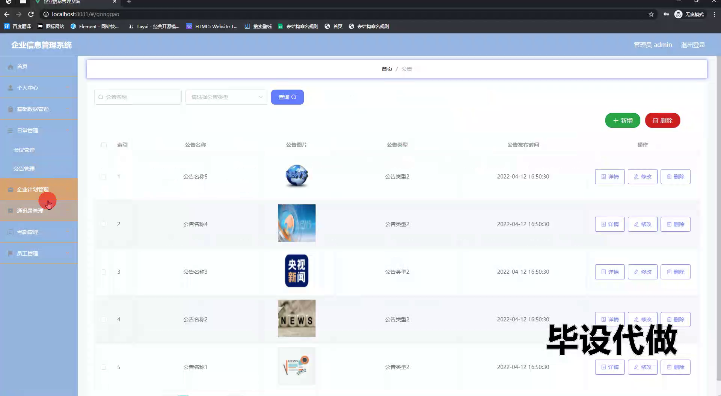Screen dimensions: 721x396
Task: Expand the 通讯录管理 sidebar menu
Action: click(39, 211)
